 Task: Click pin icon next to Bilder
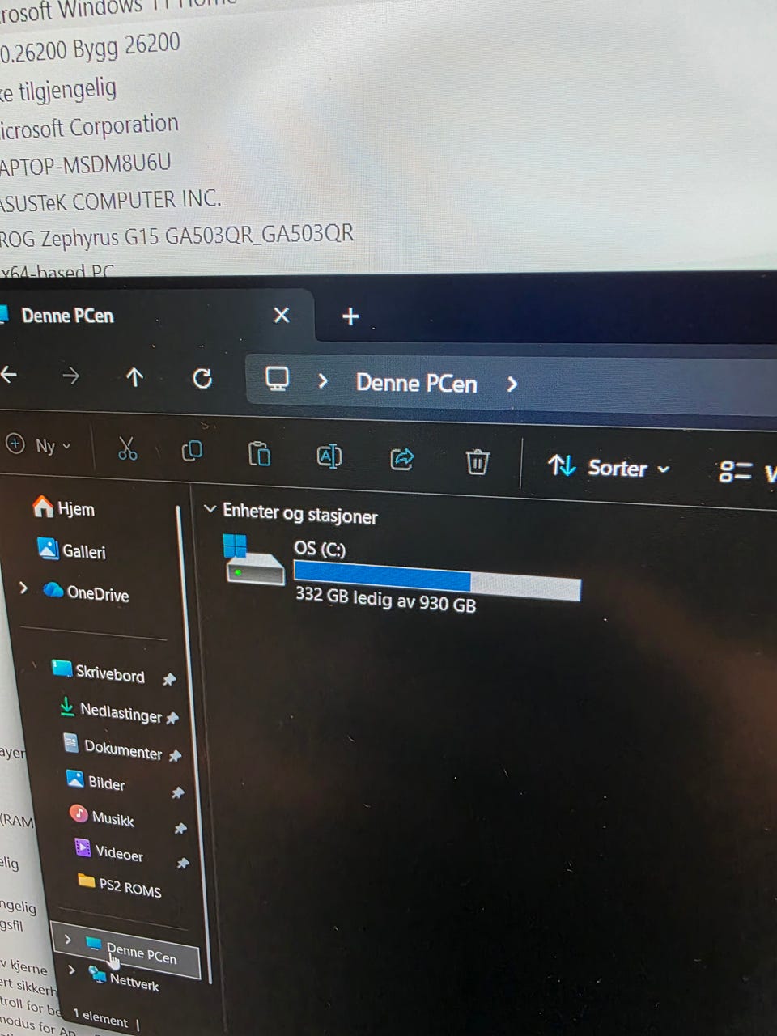178,792
